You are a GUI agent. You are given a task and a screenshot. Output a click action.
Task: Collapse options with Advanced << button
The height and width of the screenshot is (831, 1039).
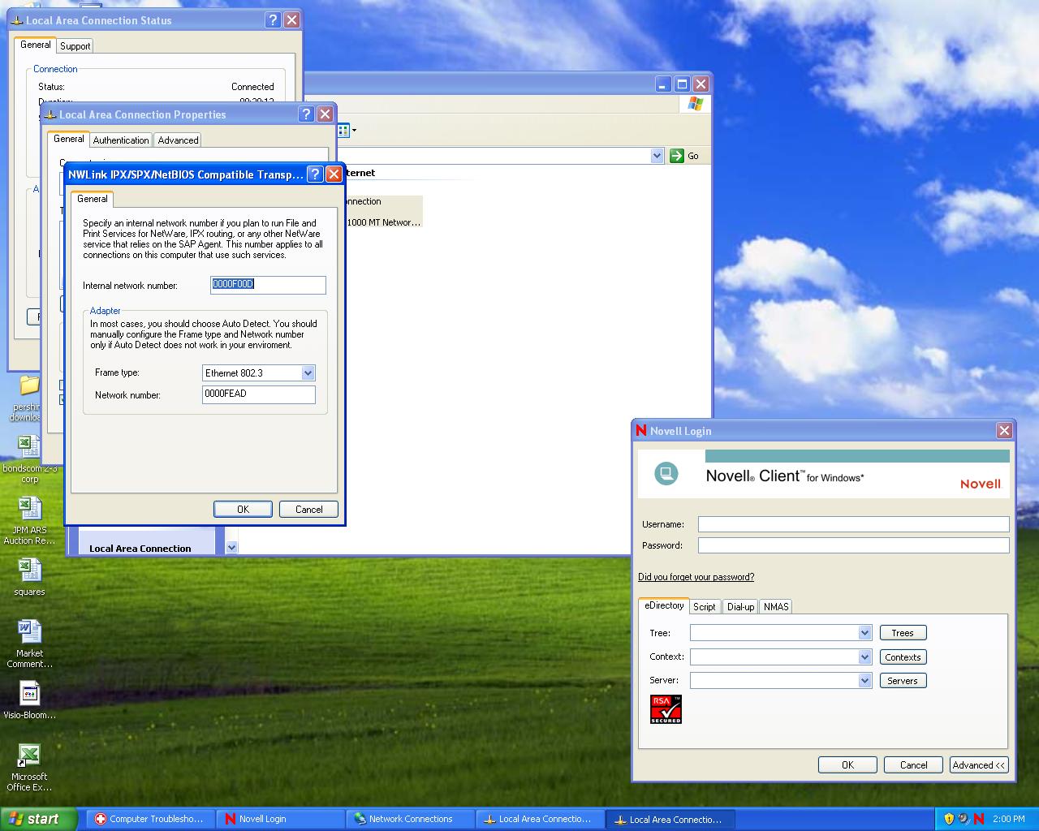[979, 765]
